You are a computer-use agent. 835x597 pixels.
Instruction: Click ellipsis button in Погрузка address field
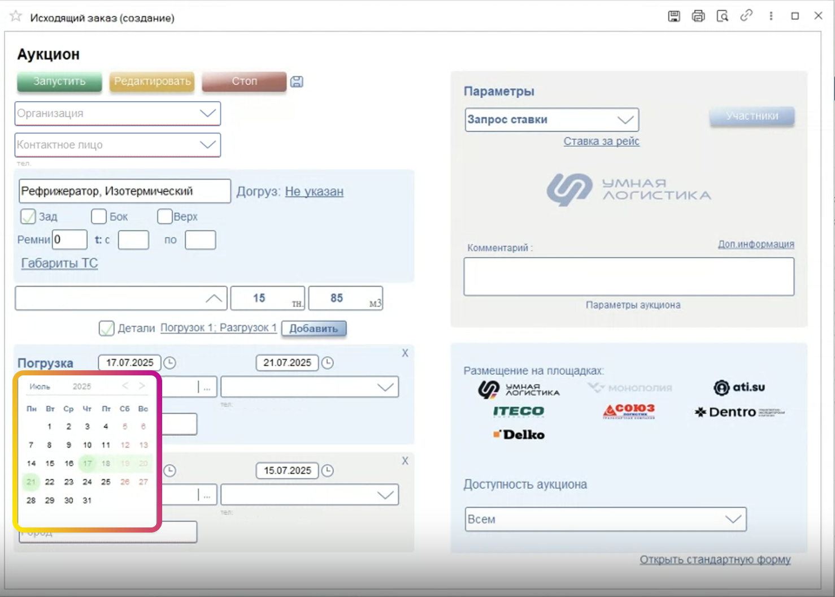(207, 387)
